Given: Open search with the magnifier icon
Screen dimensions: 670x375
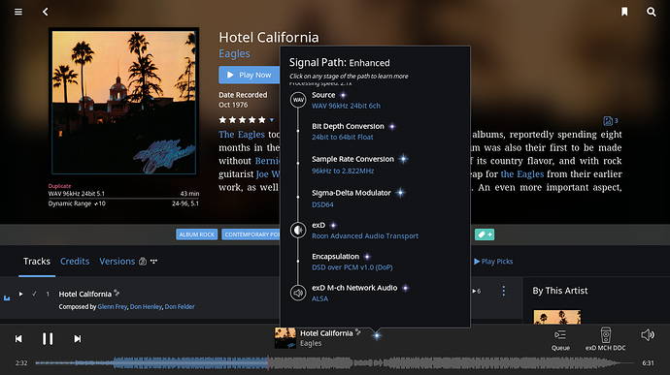Looking at the screenshot, I should coord(651,12).
